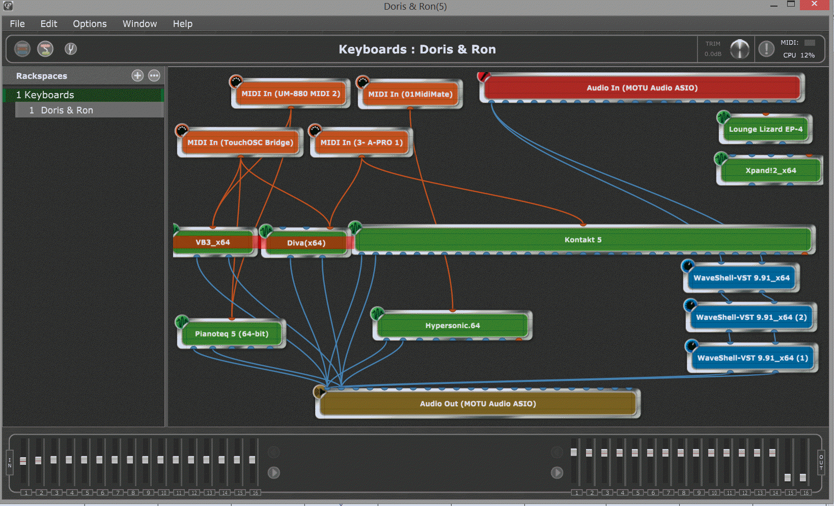Add a new rackspace with plus icon

(x=137, y=76)
